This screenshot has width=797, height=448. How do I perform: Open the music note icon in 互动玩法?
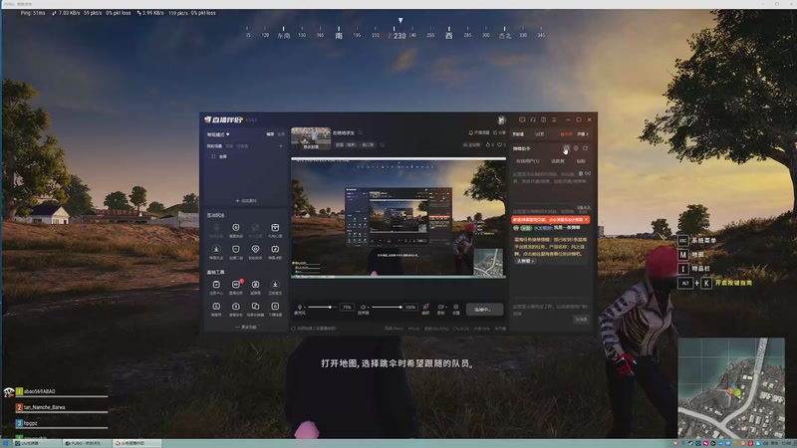pyautogui.click(x=275, y=252)
